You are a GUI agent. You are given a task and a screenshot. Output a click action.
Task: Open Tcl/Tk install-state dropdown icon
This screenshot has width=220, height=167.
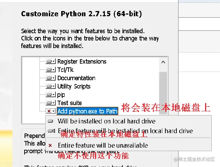coord(51,70)
